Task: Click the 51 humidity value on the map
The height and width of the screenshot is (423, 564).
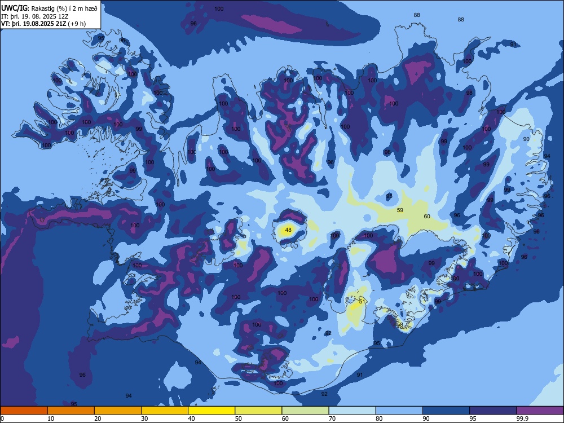Action: (362, 301)
